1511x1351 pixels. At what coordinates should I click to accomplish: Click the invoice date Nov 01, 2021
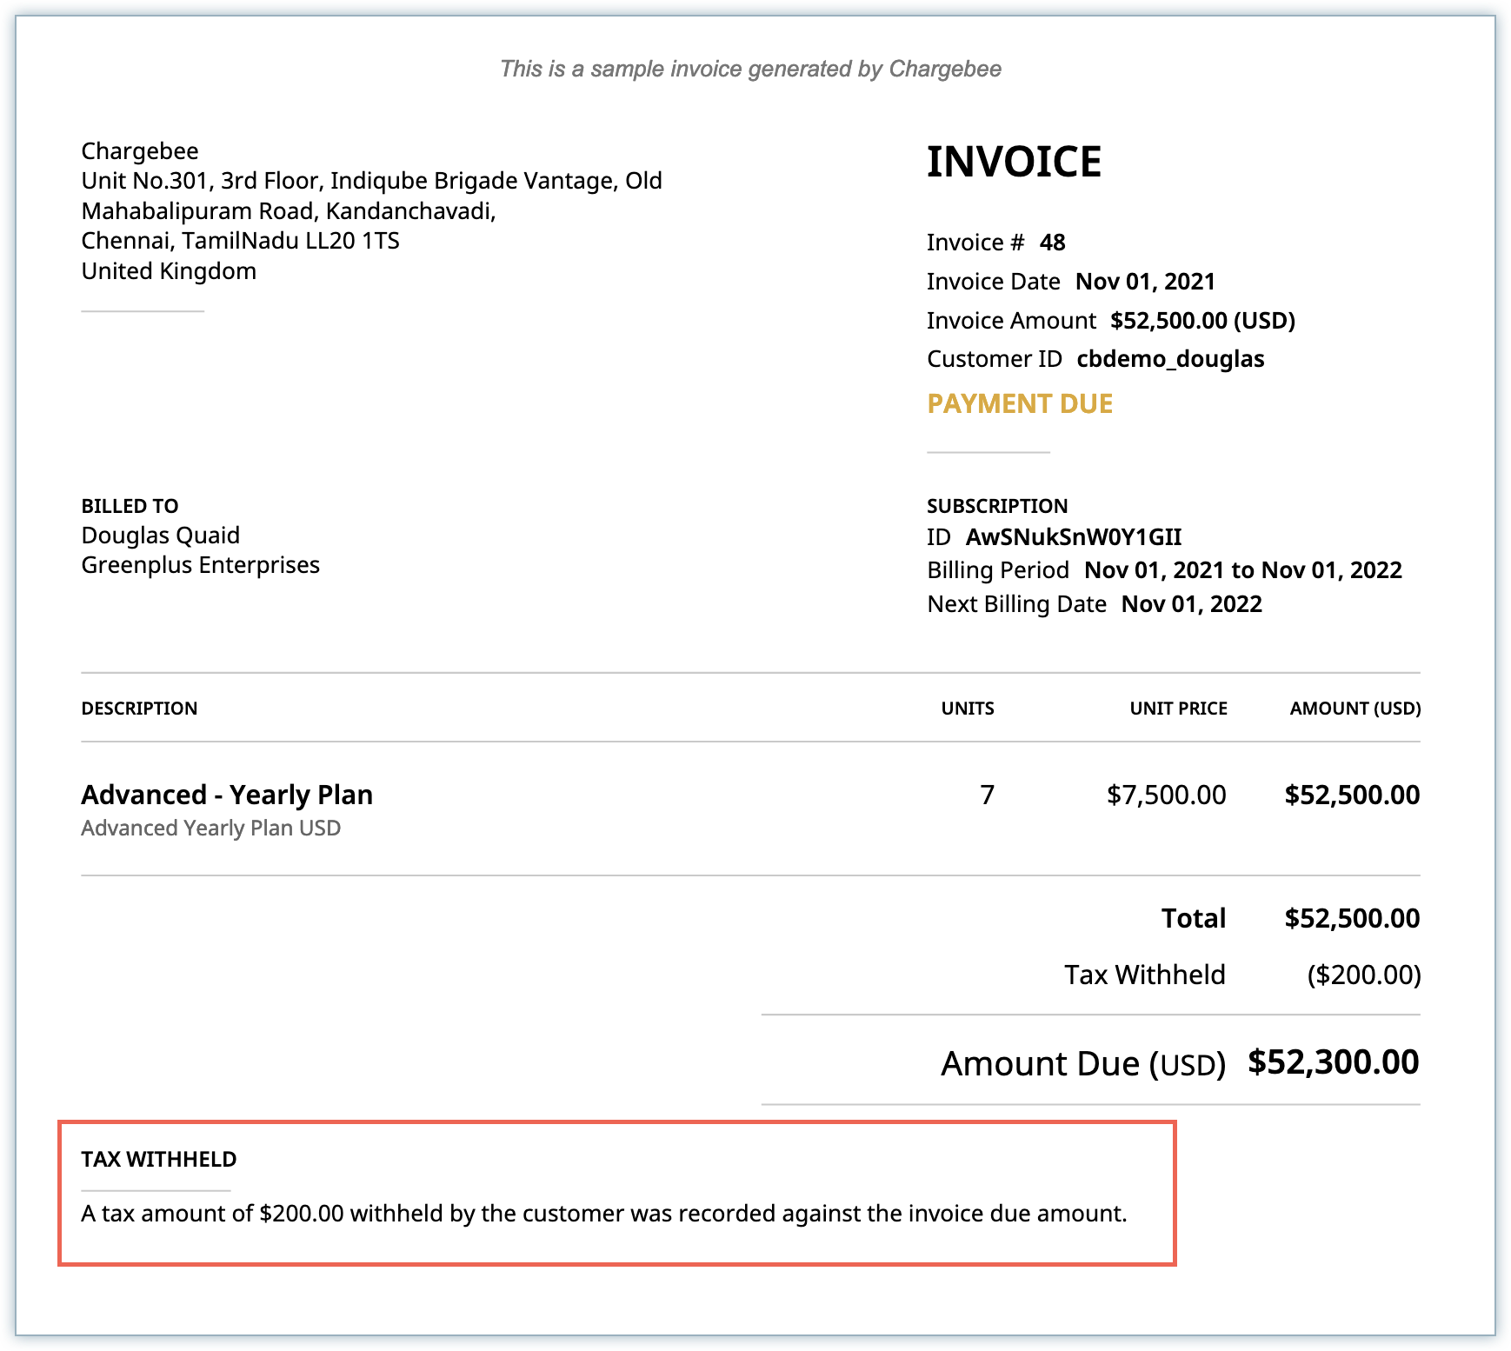tap(1145, 282)
